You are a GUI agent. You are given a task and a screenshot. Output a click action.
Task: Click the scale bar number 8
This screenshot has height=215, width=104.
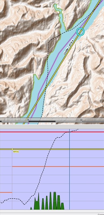[x=28, y=120]
